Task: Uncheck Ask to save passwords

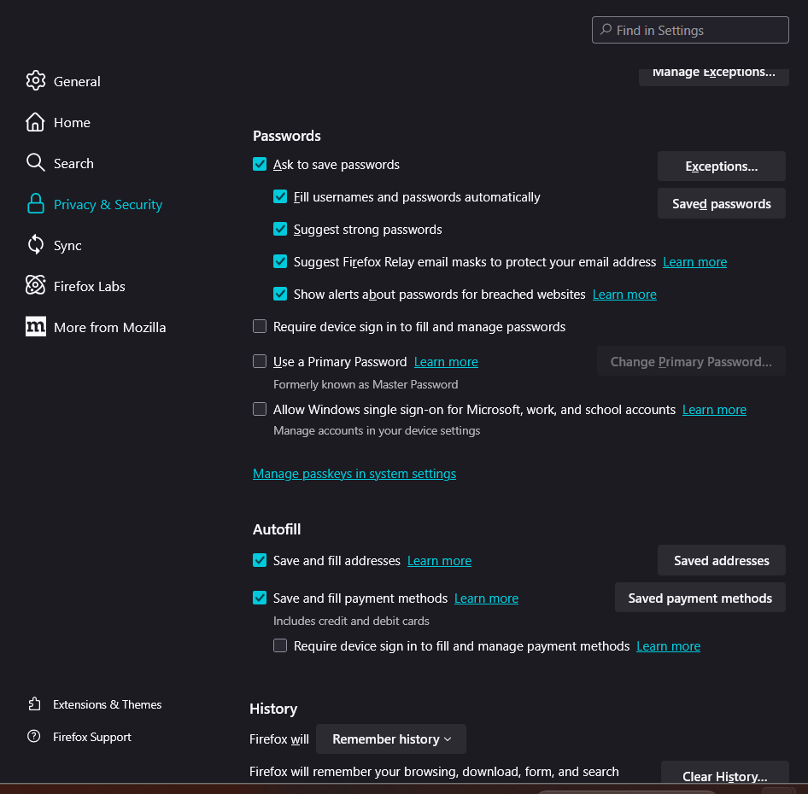Action: click(x=260, y=165)
